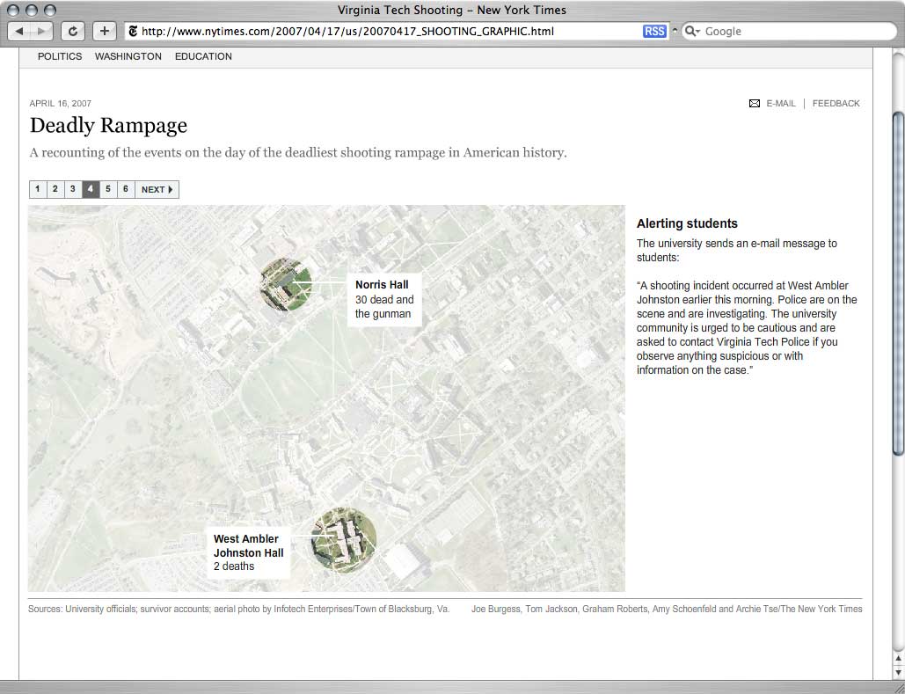Click the red close window button

(12, 11)
